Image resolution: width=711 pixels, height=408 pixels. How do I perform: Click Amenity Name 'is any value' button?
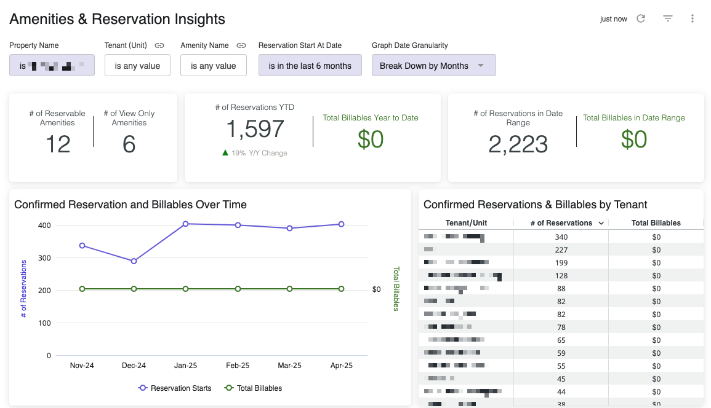pyautogui.click(x=213, y=66)
